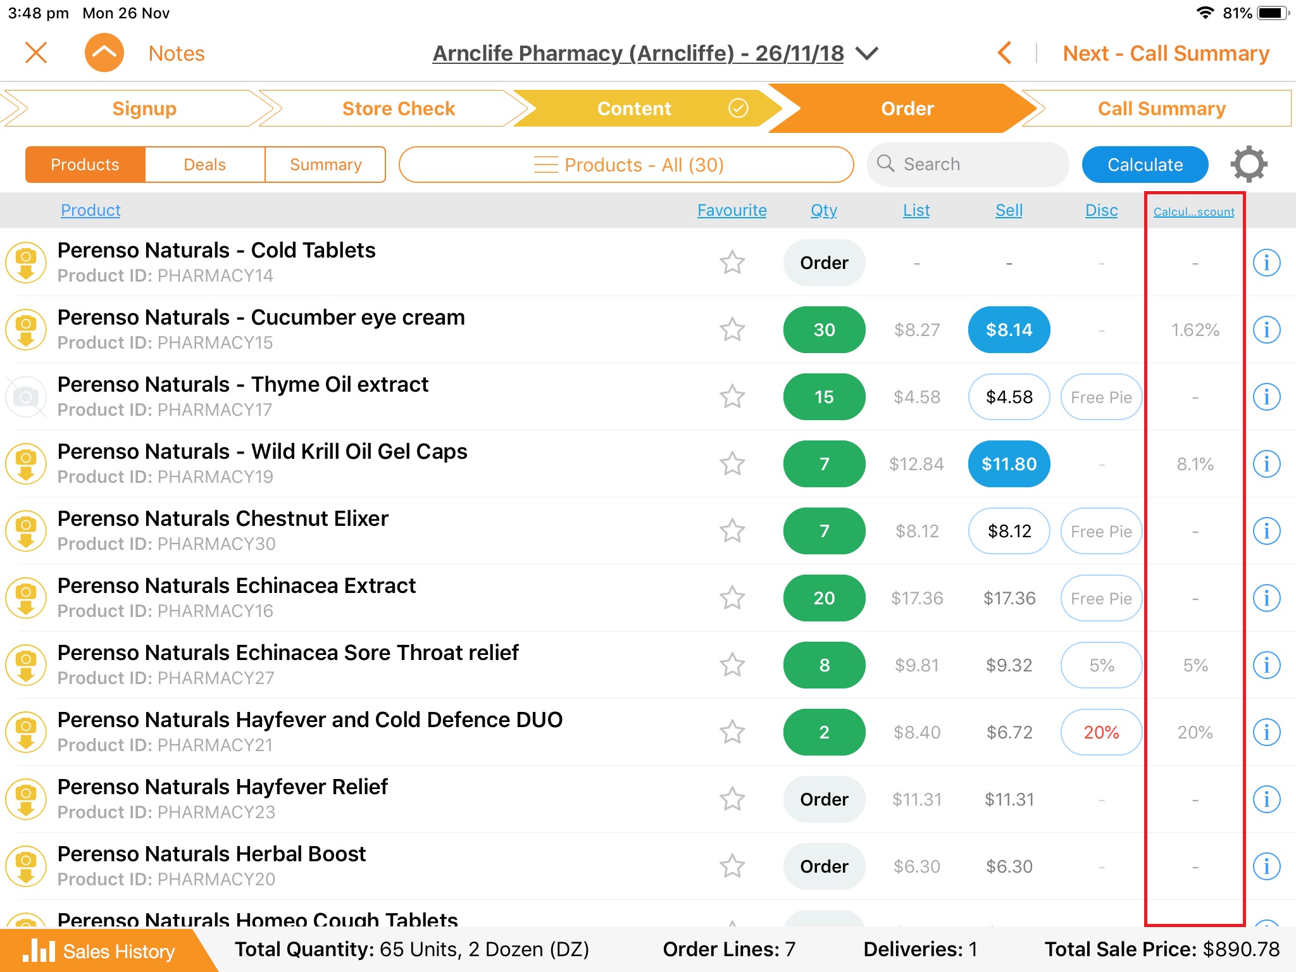The height and width of the screenshot is (972, 1296).
Task: Open the settings gear icon
Action: 1249,165
